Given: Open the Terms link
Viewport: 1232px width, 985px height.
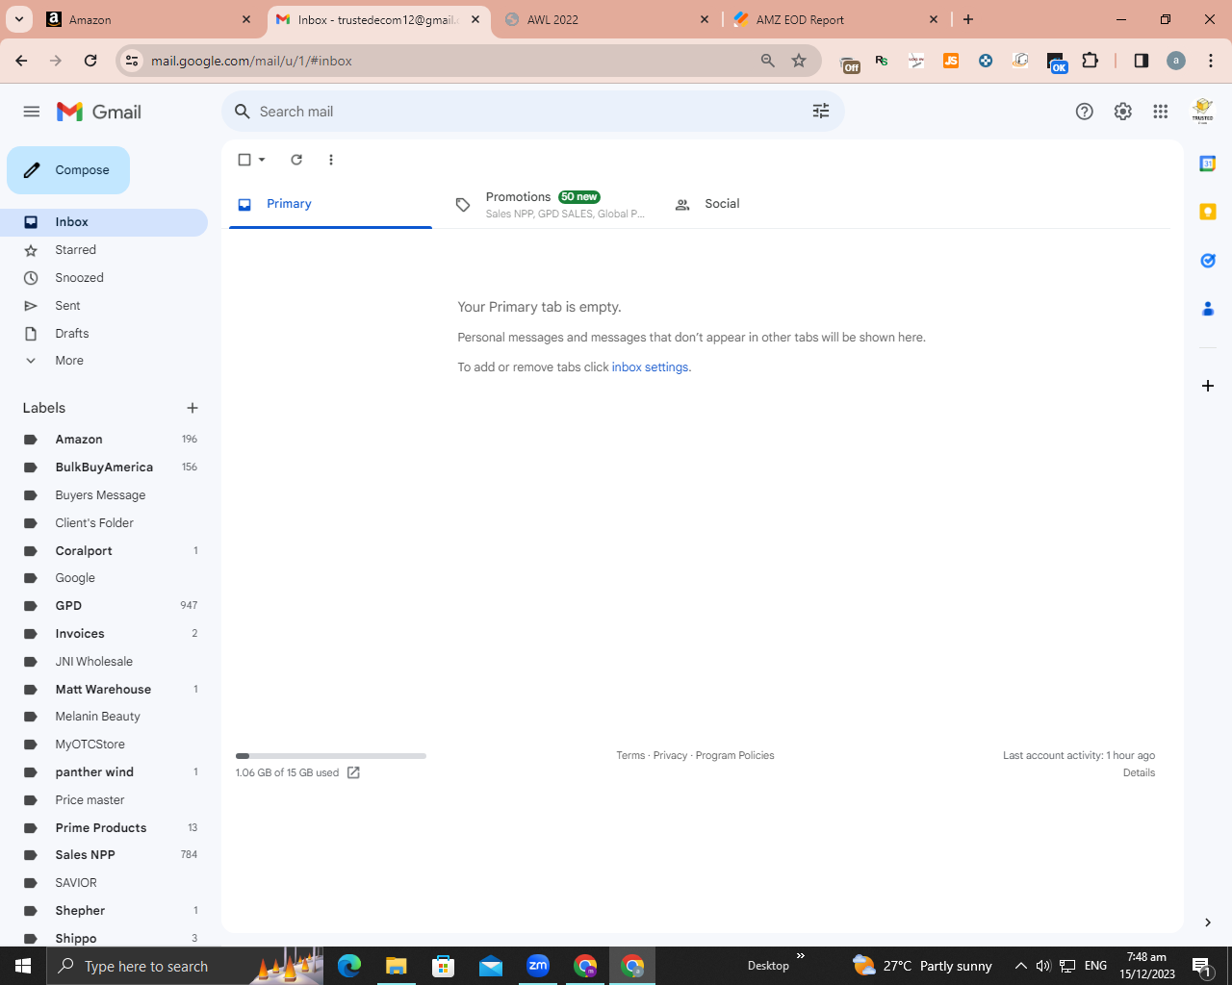Looking at the screenshot, I should coord(630,756).
